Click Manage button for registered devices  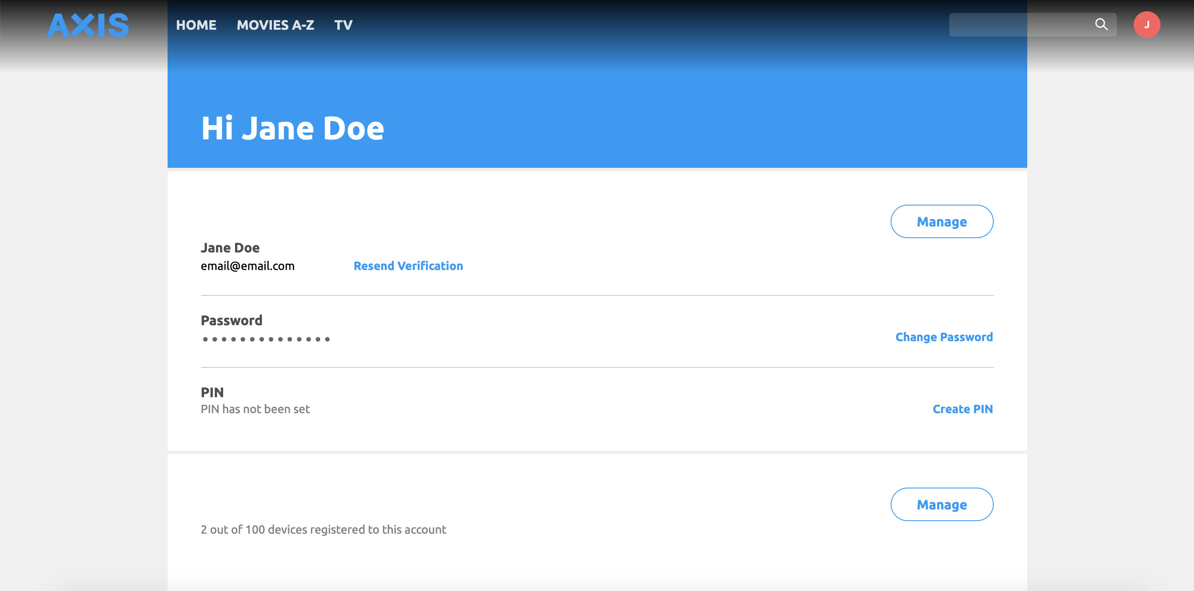point(942,504)
